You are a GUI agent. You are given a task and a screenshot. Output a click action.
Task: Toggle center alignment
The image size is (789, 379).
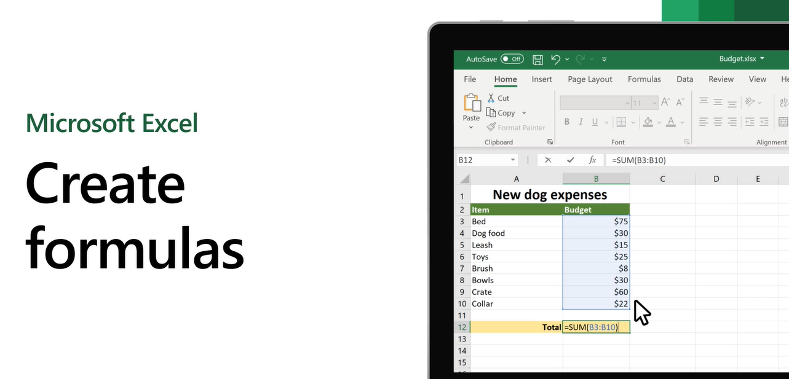pyautogui.click(x=717, y=122)
